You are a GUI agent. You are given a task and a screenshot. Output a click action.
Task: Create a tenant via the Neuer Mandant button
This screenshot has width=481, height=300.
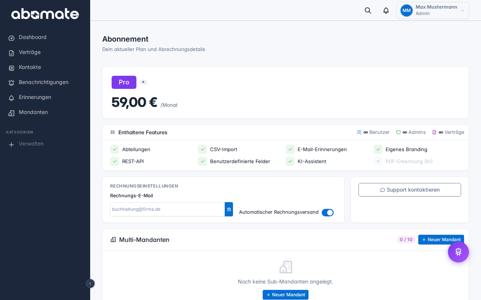[x=441, y=240]
